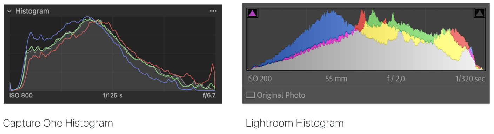The image size is (494, 134).
Task: Click the ISO 200 value in Lightroom
Action: [x=259, y=79]
